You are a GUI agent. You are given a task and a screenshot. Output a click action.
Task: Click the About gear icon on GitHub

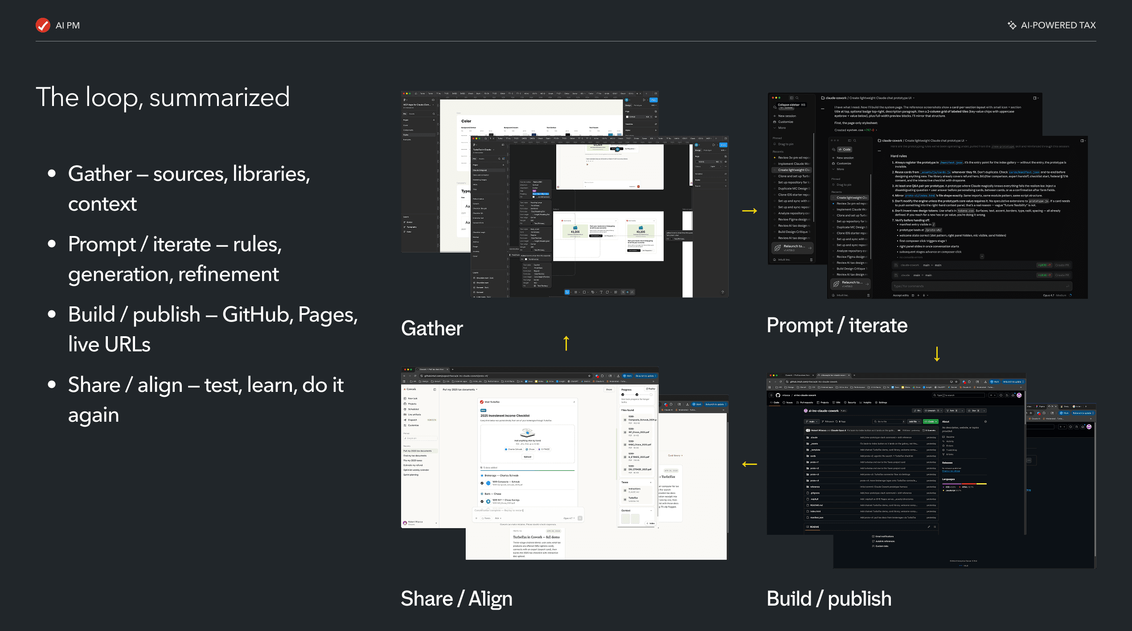tap(985, 422)
